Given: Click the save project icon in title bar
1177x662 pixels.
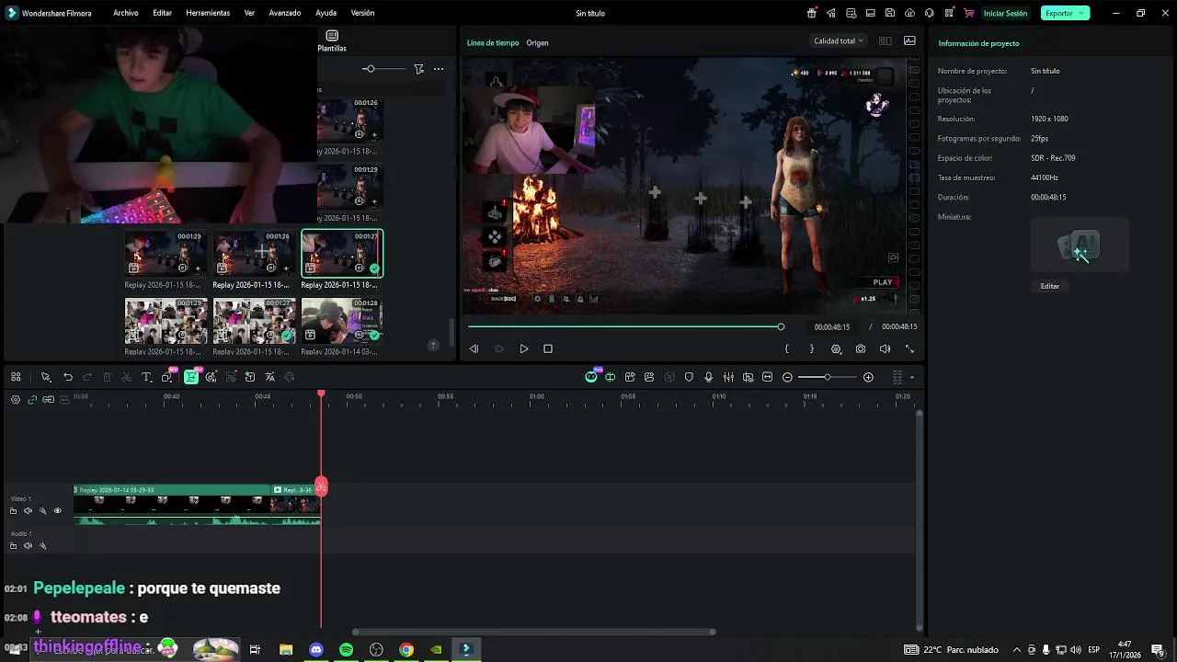Looking at the screenshot, I should tap(890, 13).
